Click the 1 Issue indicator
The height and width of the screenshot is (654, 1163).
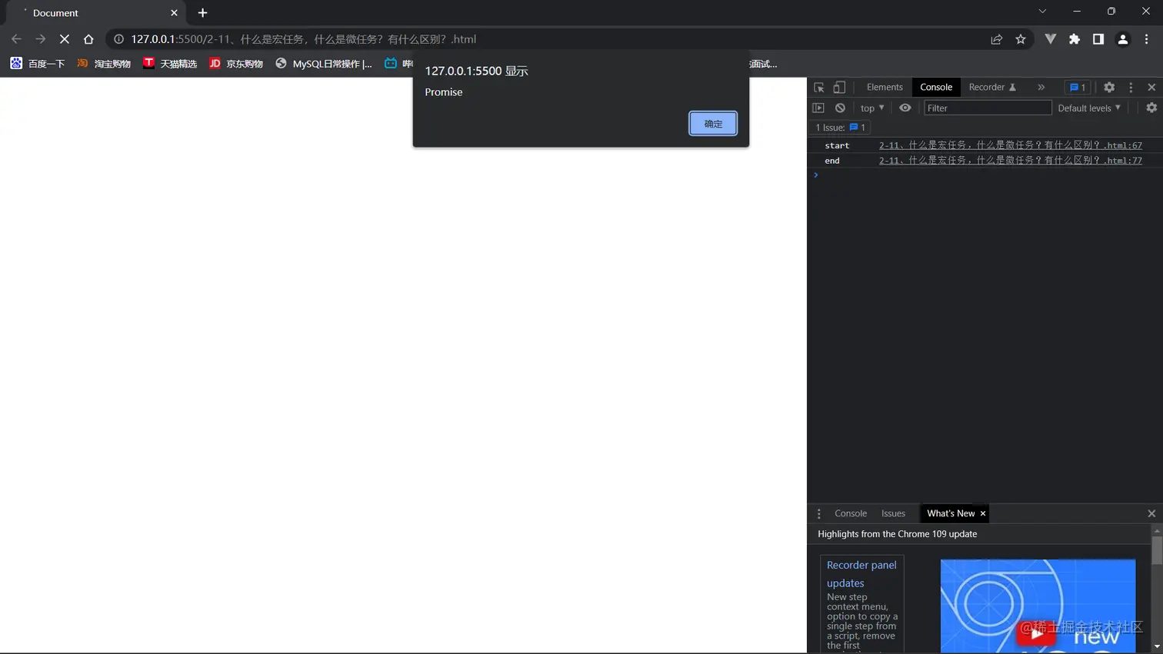click(x=840, y=128)
